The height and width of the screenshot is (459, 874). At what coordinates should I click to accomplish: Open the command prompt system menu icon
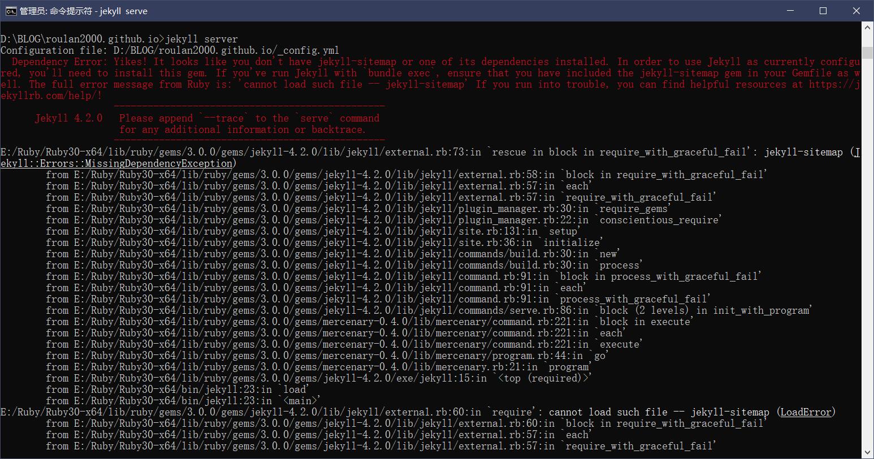pyautogui.click(x=11, y=11)
